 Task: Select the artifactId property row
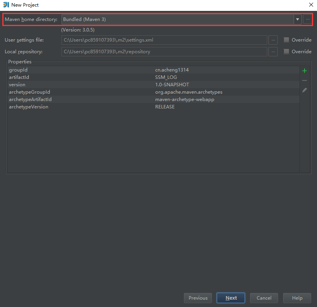tap(154, 77)
